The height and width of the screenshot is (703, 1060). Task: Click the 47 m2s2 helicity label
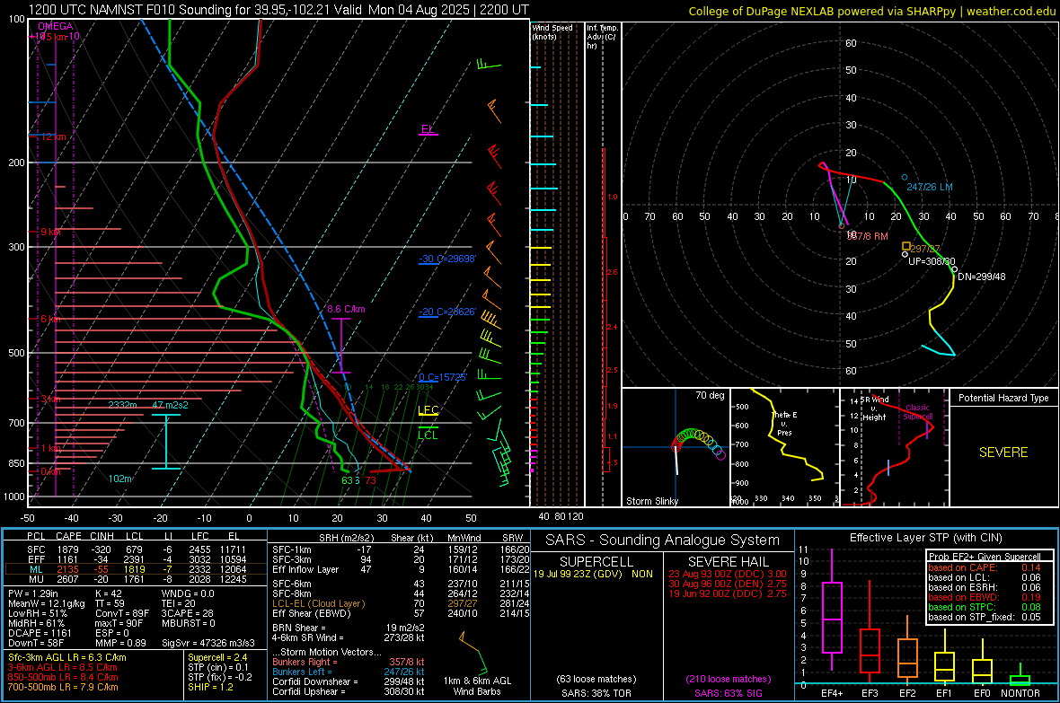point(171,404)
